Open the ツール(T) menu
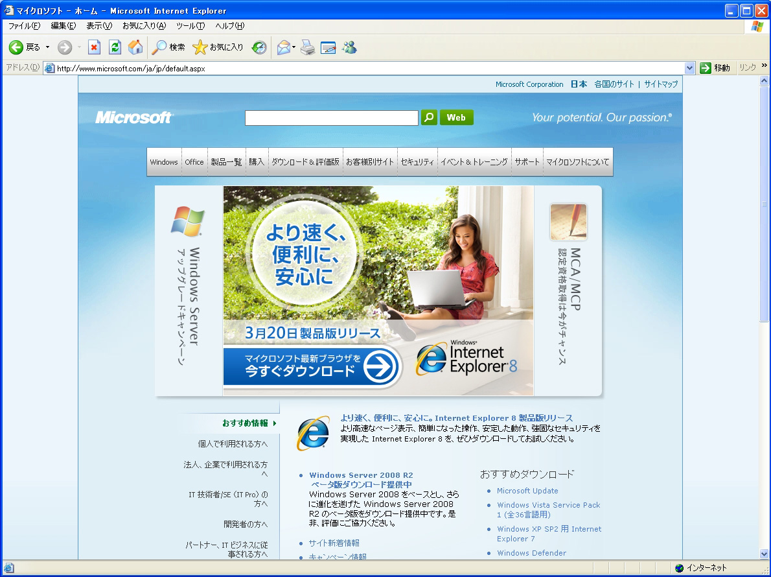The width and height of the screenshot is (771, 577). point(190,26)
